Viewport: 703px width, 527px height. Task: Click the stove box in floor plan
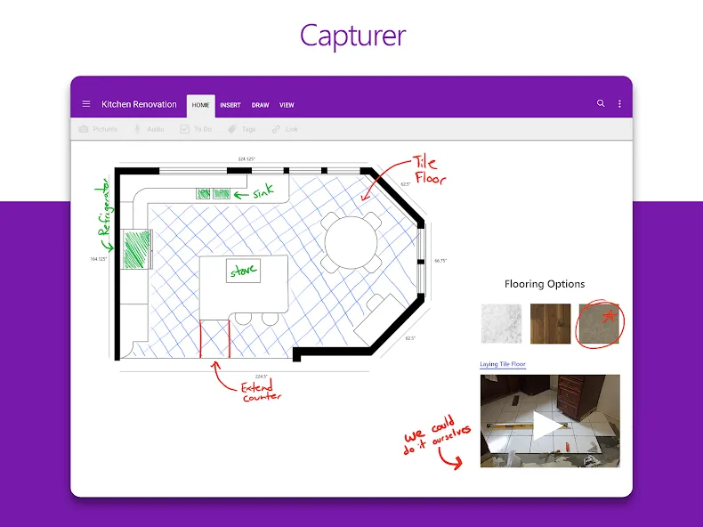(x=243, y=271)
